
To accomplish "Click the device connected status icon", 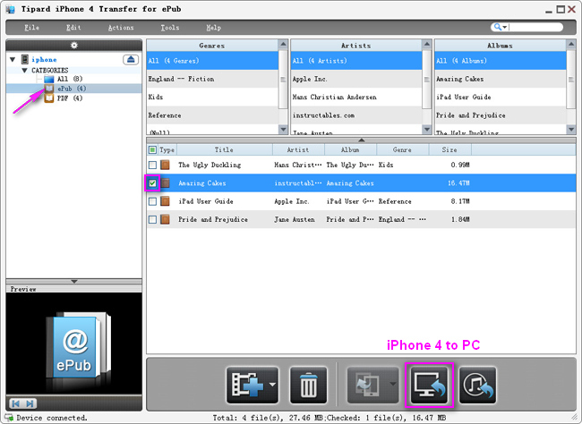I will 9,418.
